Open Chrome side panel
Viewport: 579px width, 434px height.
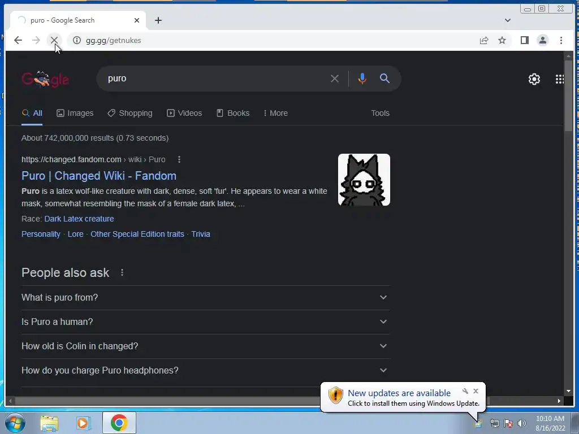tap(524, 40)
